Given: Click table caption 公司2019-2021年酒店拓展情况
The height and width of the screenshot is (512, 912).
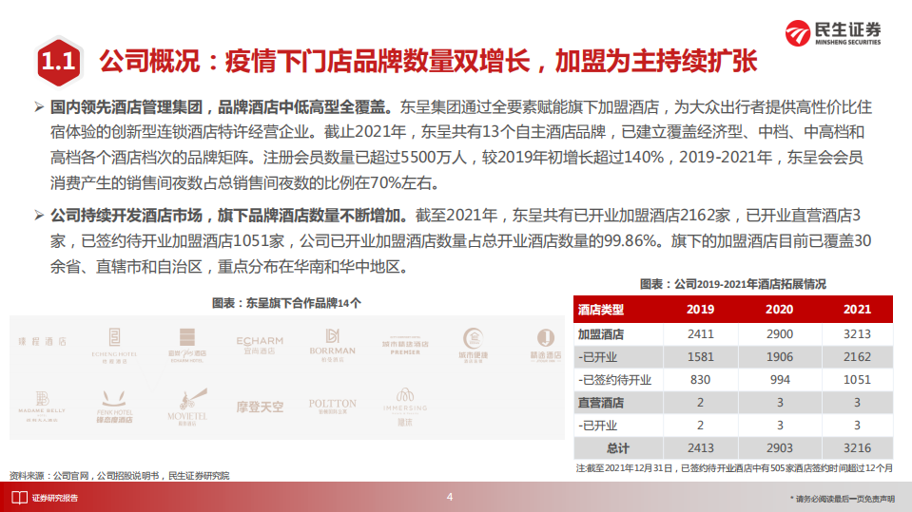Looking at the screenshot, I should [x=732, y=284].
